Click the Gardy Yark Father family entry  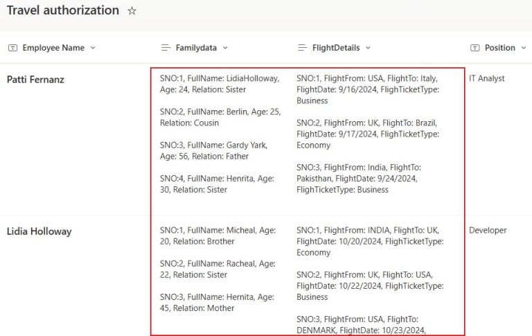point(214,150)
